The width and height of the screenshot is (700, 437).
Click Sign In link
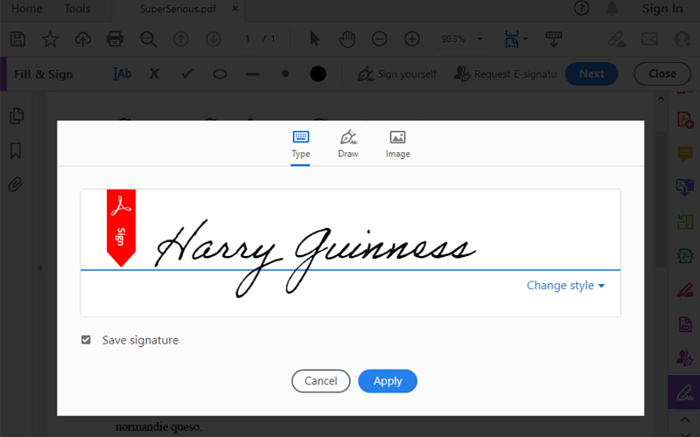662,9
